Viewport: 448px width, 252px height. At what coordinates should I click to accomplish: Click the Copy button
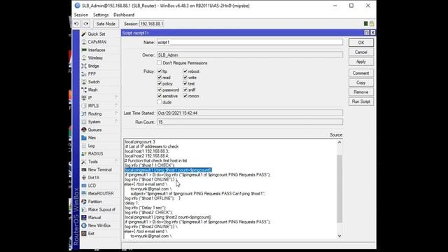(x=361, y=83)
